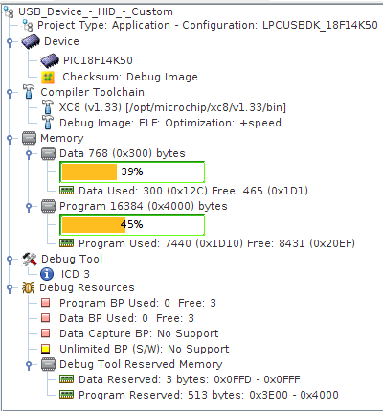Image resolution: width=383 pixels, height=411 pixels.
Task: Select the Debug Resources label
Action: tap(87, 287)
